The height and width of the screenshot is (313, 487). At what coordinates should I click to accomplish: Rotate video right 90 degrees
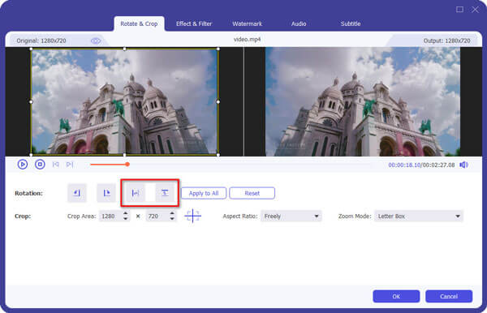[x=106, y=193]
